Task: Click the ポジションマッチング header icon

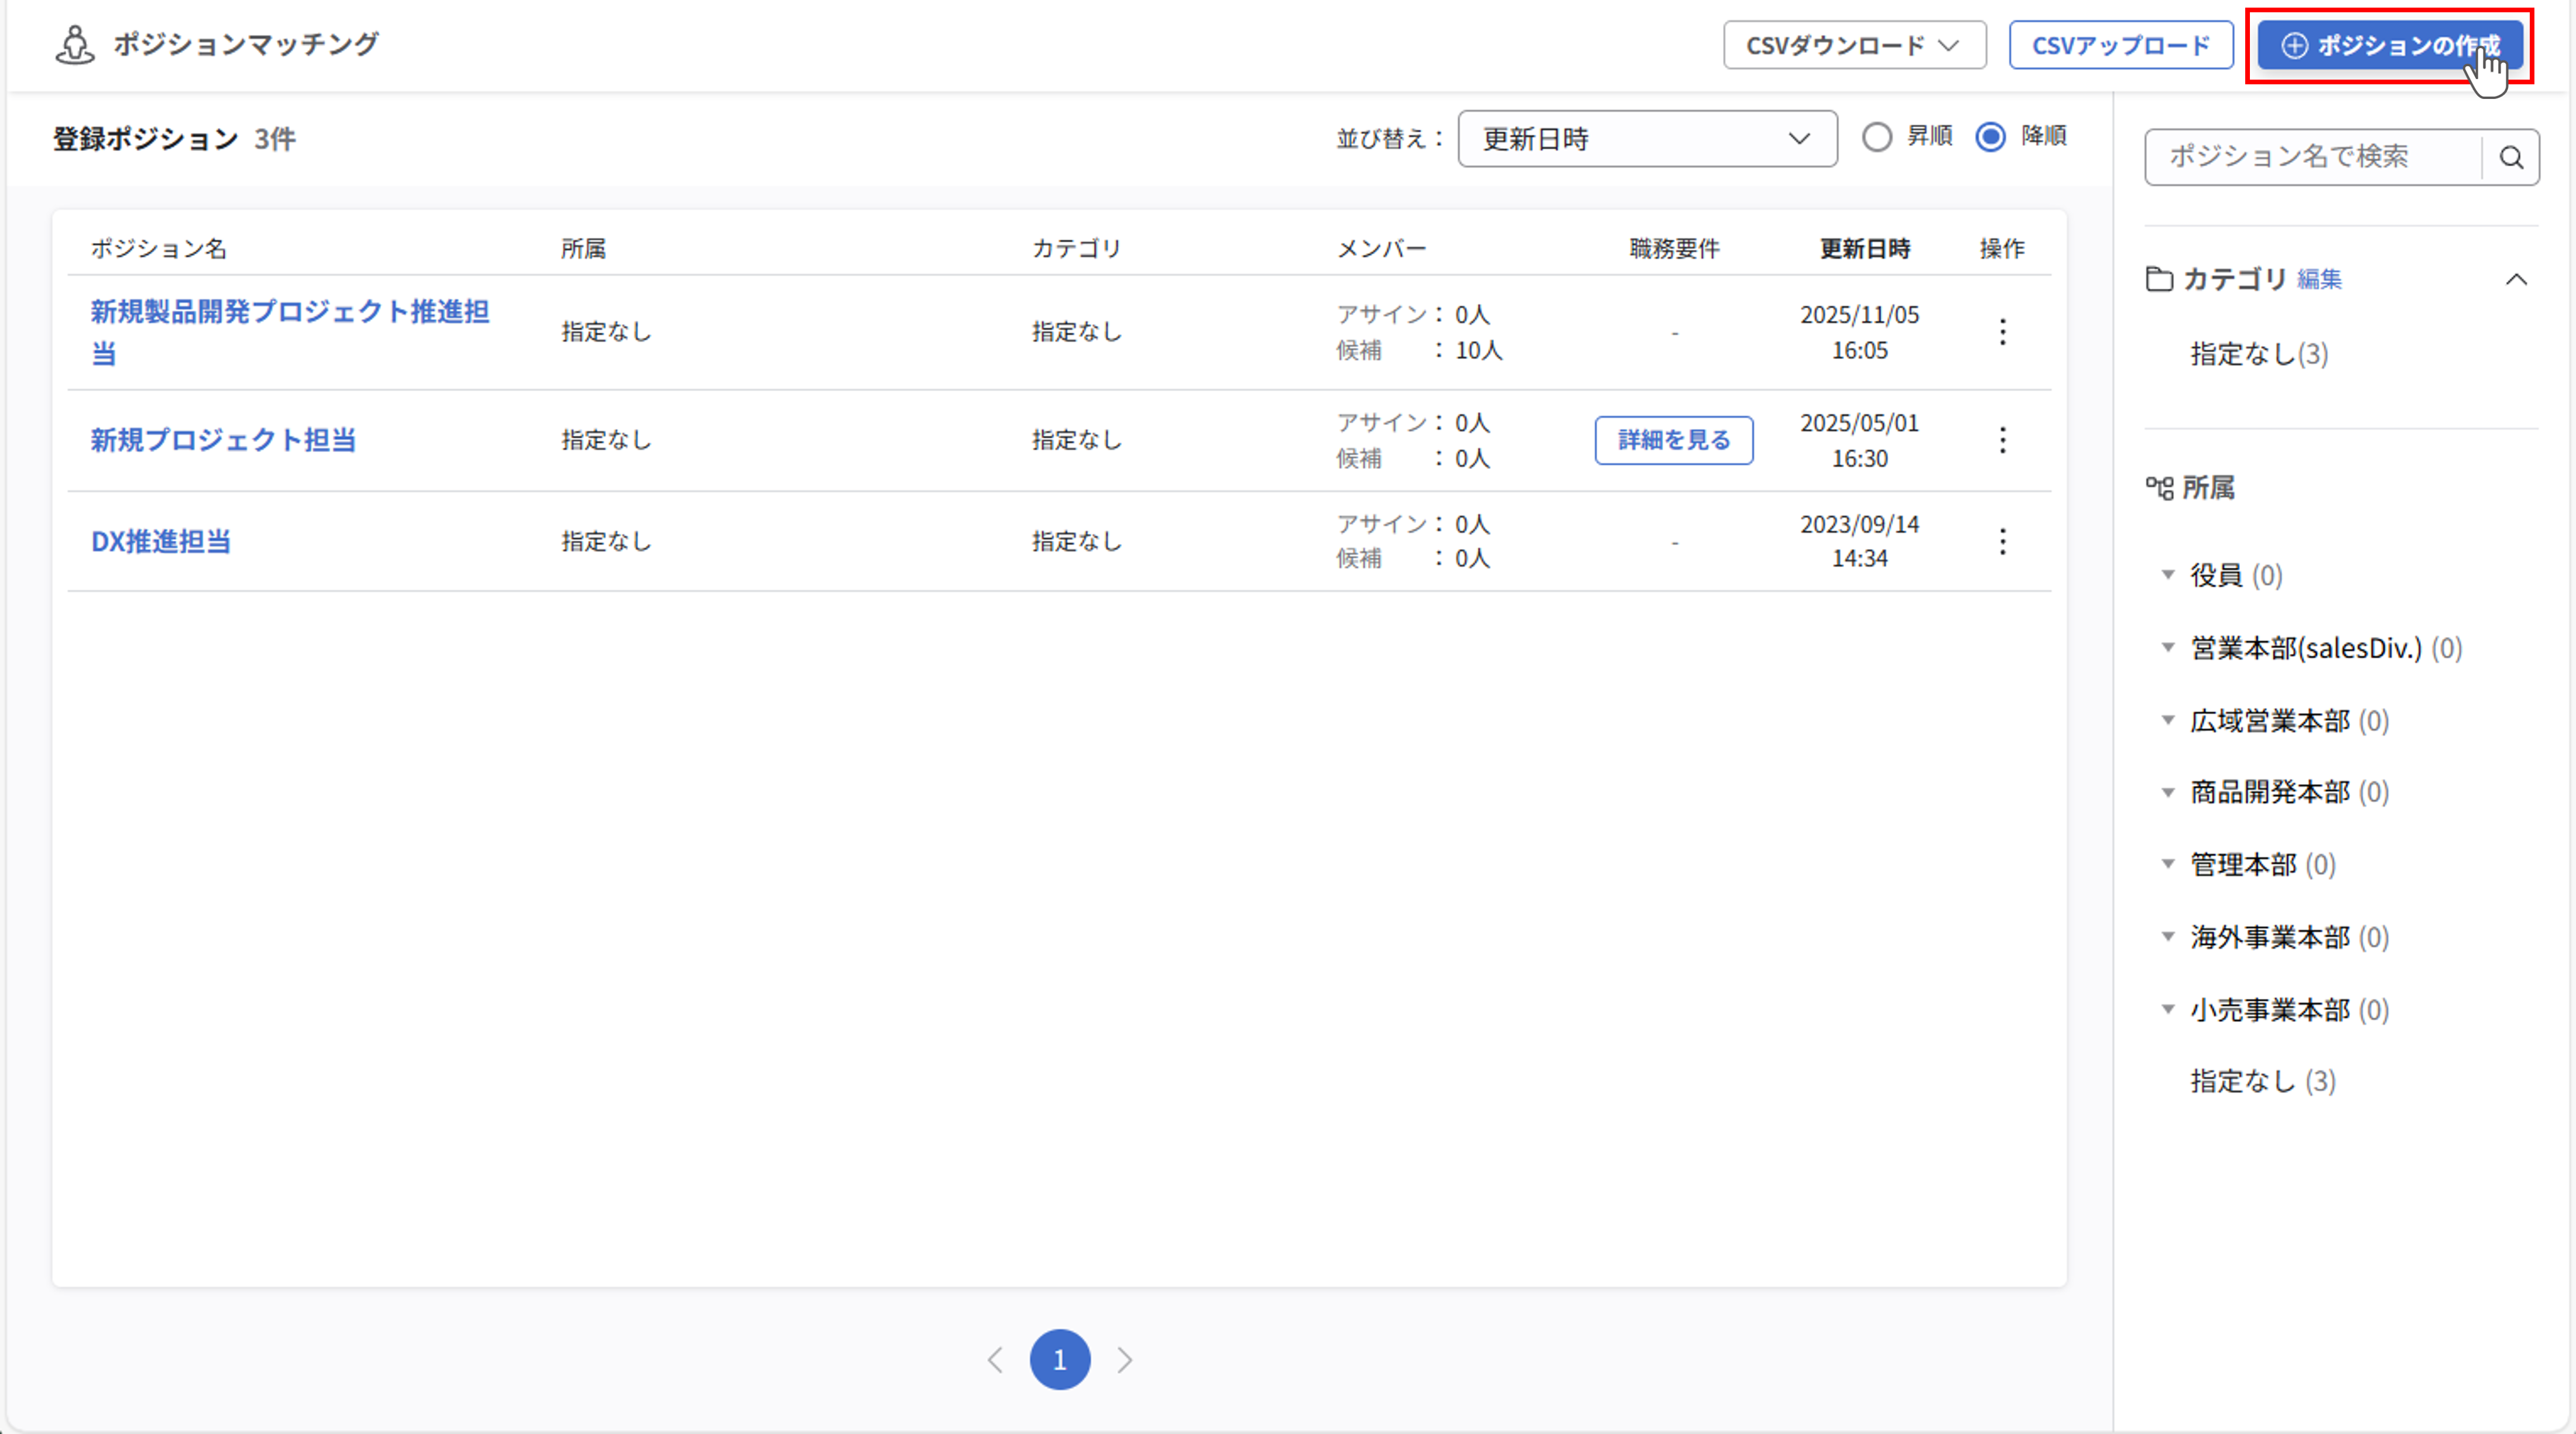Action: (x=74, y=45)
